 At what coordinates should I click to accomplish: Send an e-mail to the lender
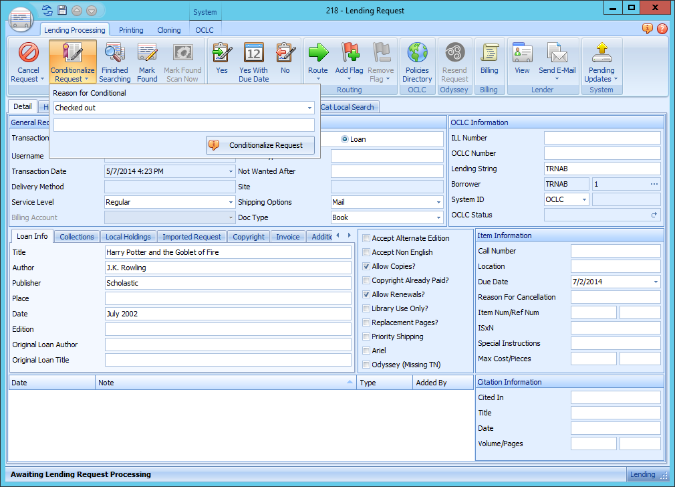(x=557, y=62)
